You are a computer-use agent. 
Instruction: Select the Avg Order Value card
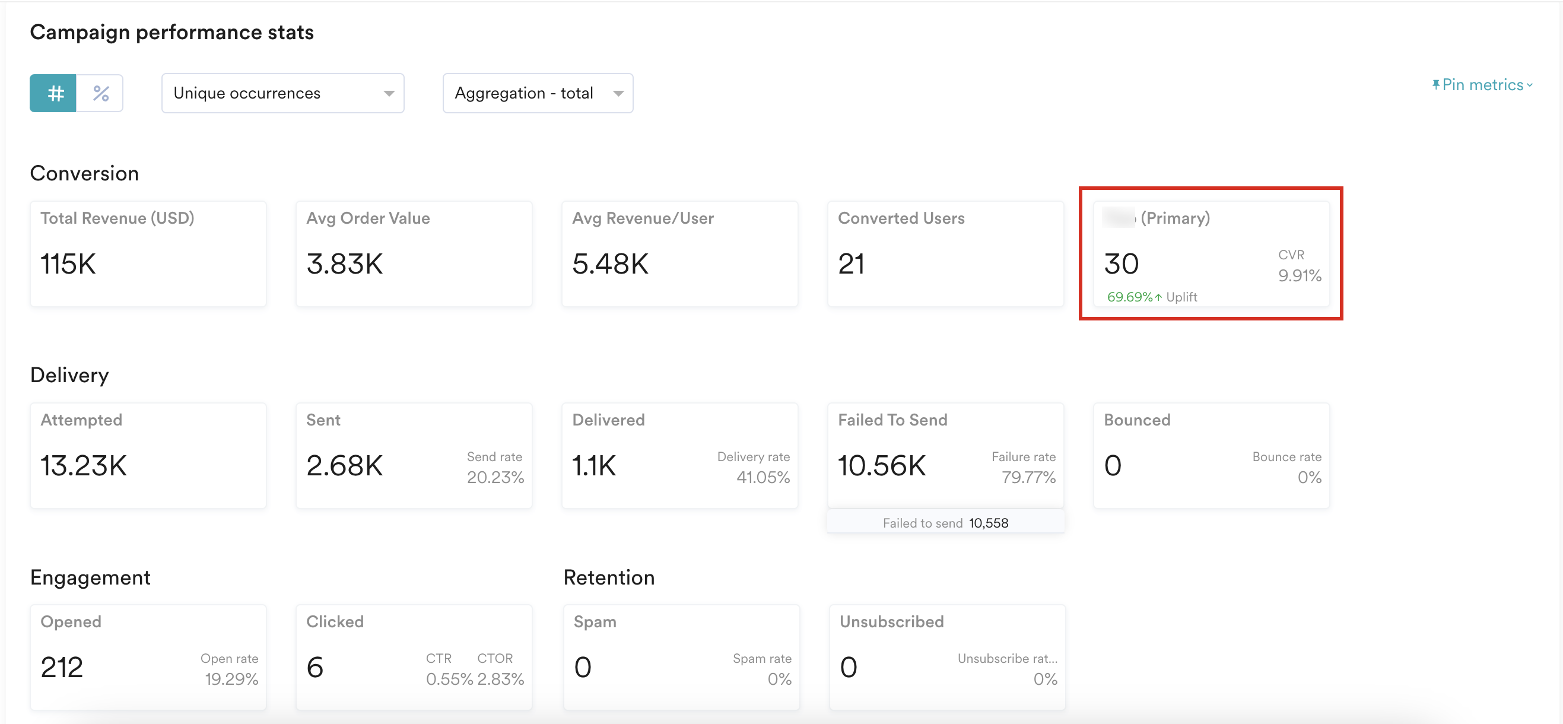[x=414, y=253]
